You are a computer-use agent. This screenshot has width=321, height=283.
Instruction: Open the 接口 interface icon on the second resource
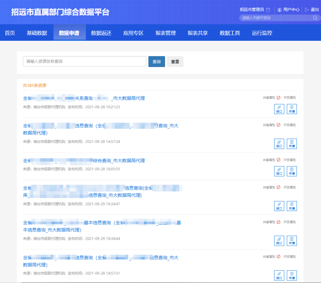279,144
